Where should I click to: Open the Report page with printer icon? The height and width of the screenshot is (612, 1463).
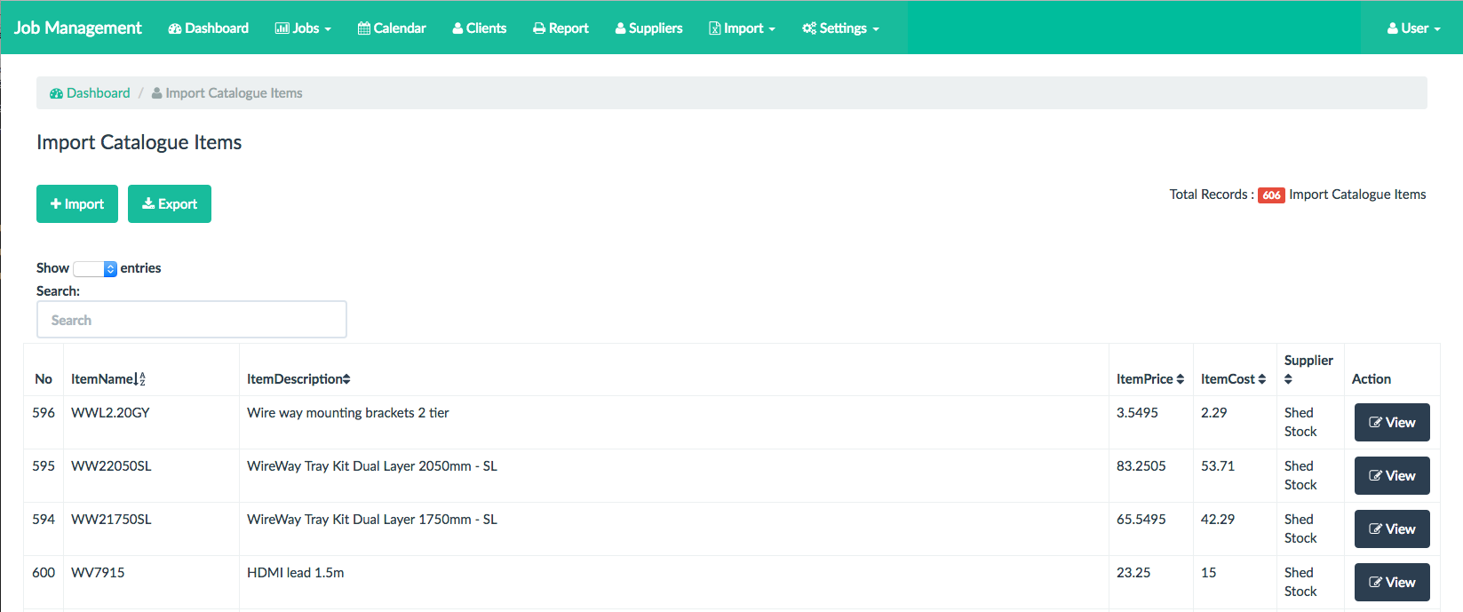click(561, 28)
